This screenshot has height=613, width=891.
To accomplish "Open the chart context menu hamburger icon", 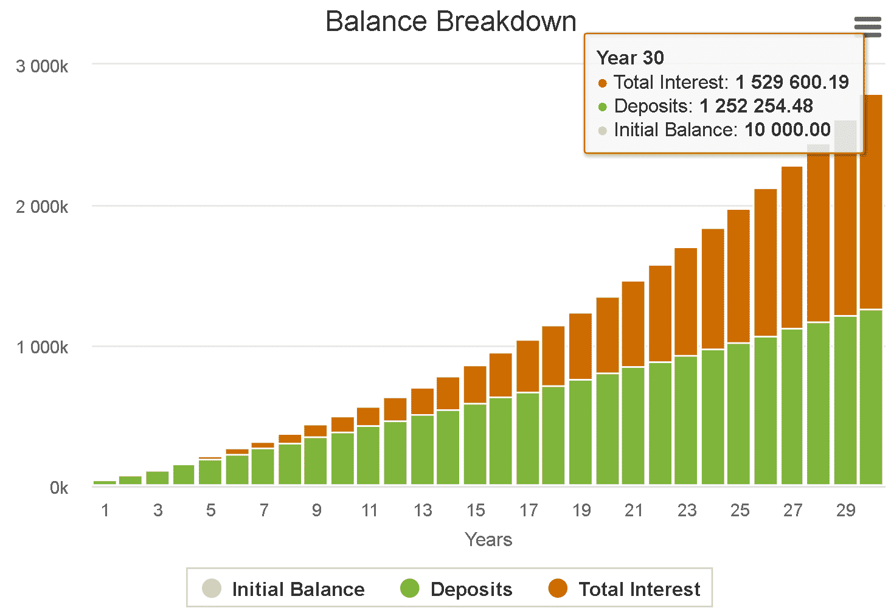I will pos(867,27).
